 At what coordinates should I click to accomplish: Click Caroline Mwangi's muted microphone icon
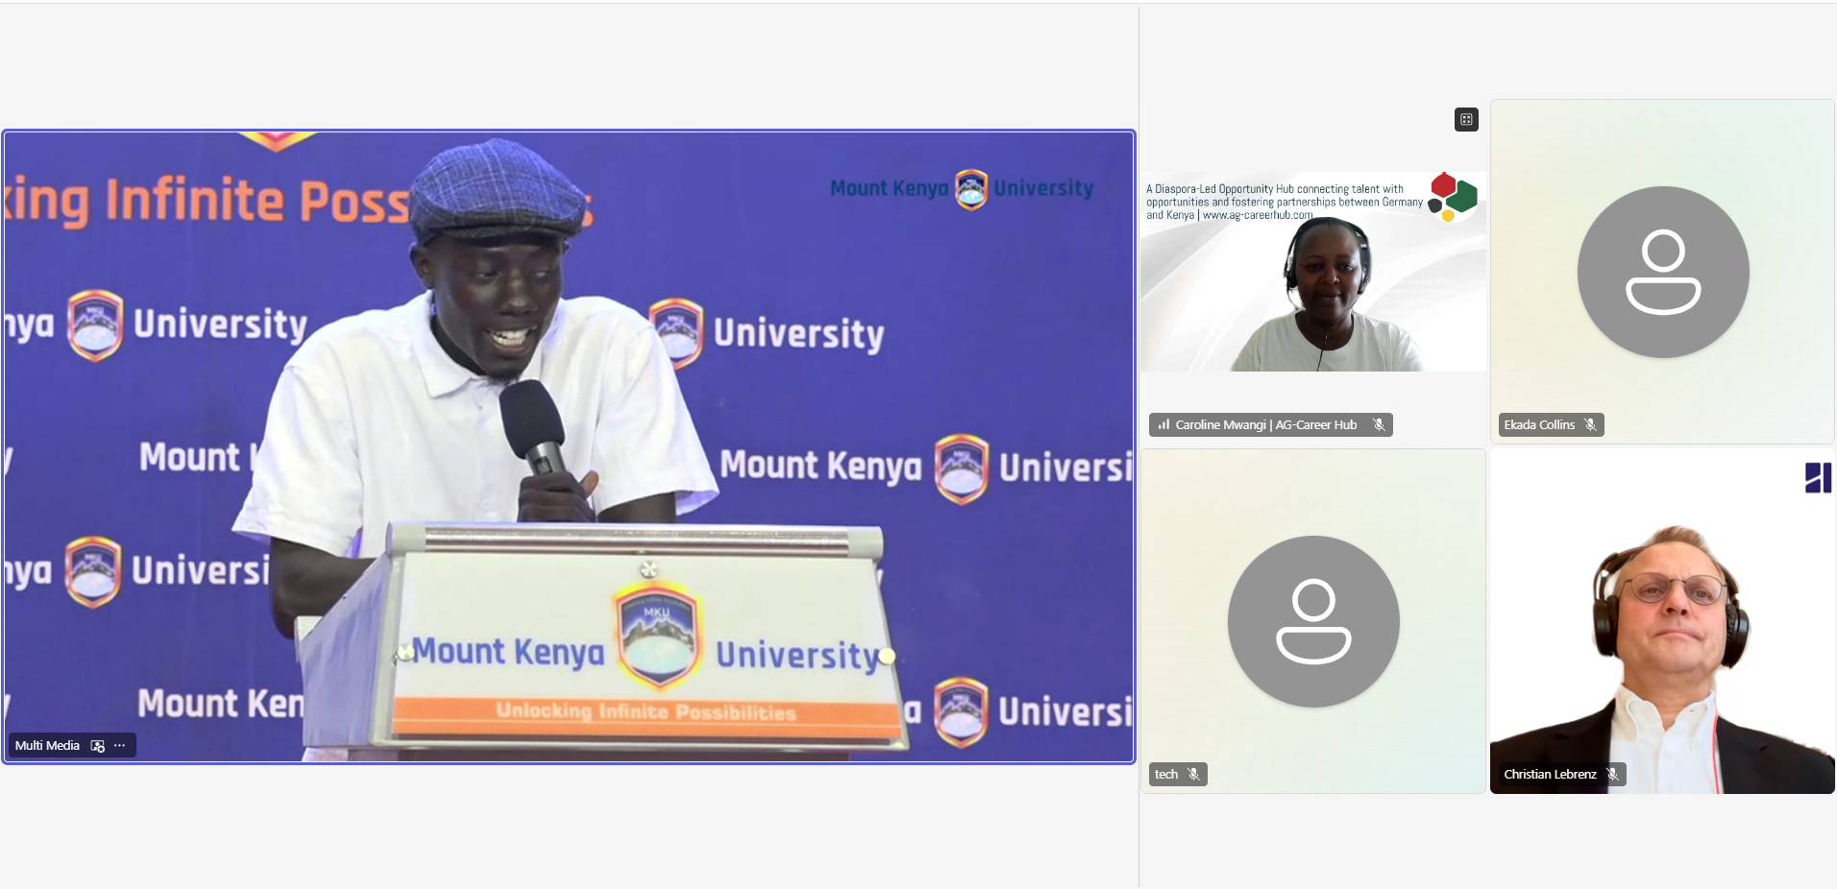[1379, 425]
